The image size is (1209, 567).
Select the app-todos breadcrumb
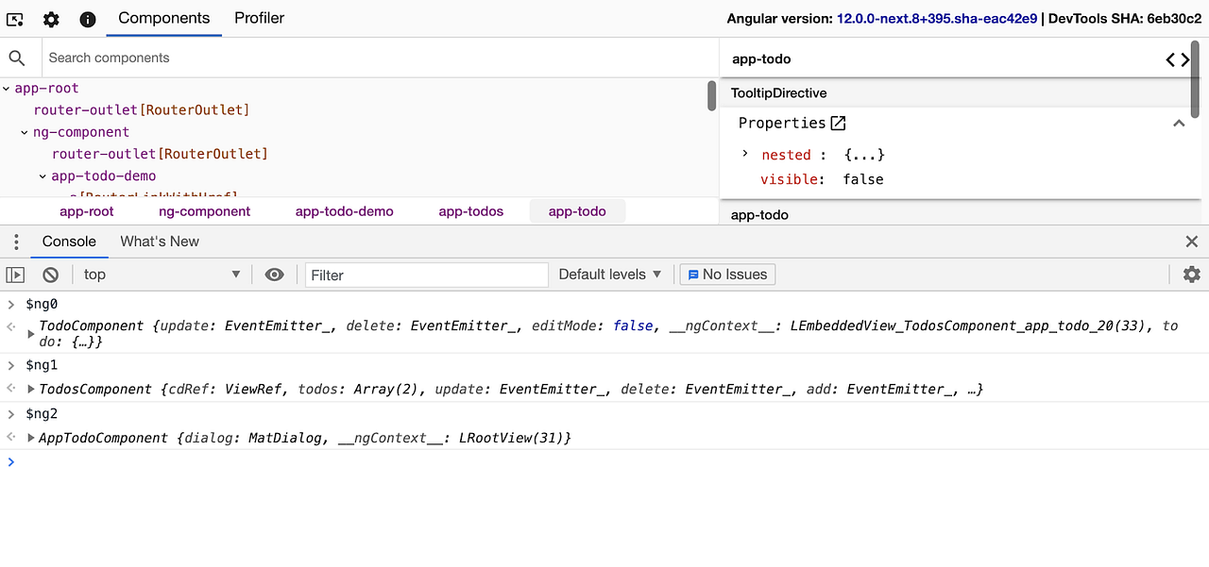pyautogui.click(x=470, y=211)
